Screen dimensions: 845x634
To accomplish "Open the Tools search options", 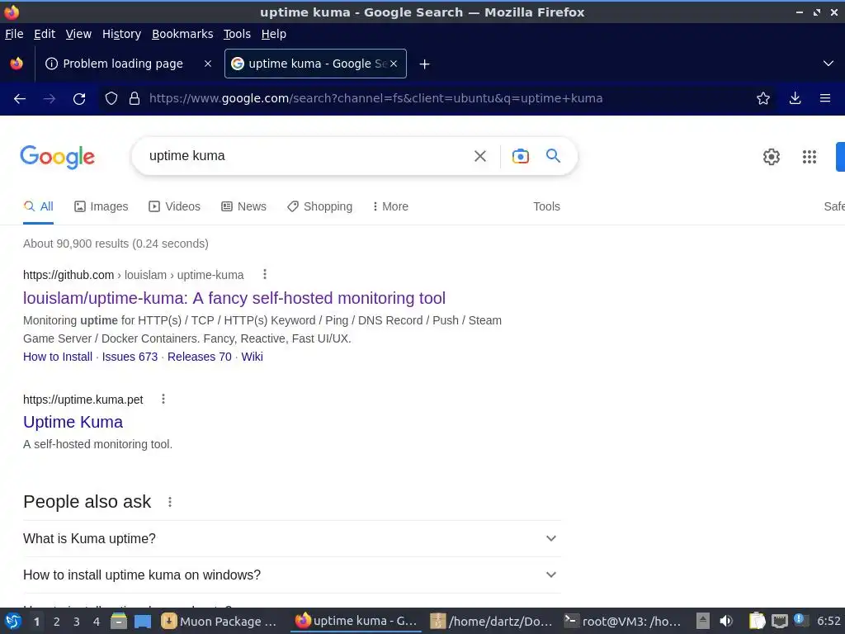I will pos(546,207).
